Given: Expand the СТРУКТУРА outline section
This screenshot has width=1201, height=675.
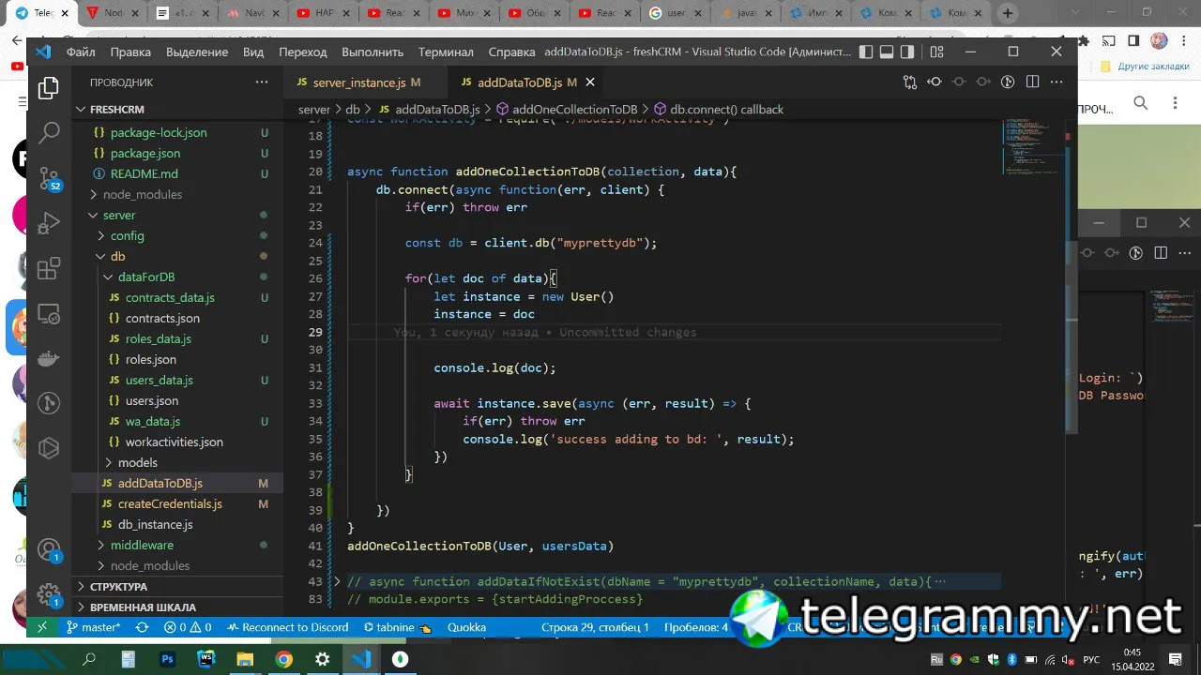Looking at the screenshot, I should pos(177,586).
